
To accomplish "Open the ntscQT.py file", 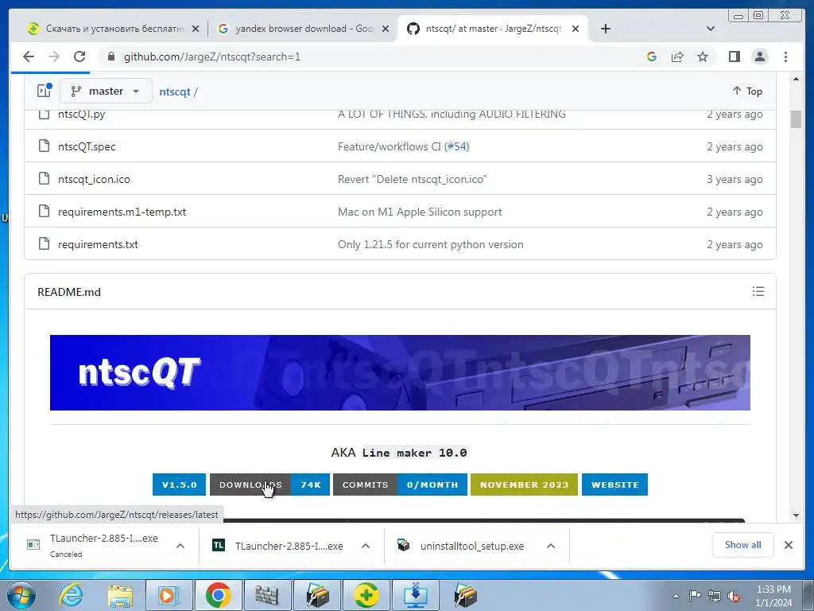I will (x=82, y=115).
